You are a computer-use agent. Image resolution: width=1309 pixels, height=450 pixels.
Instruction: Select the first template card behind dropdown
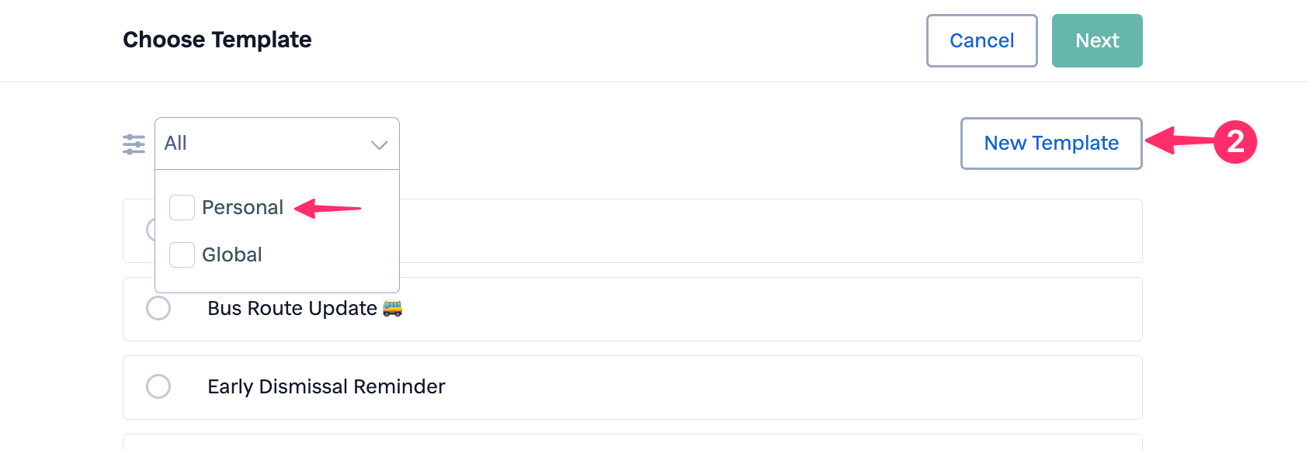tap(769, 231)
